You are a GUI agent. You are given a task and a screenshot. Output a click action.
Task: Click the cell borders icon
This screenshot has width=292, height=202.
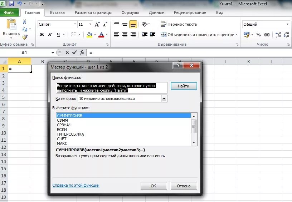click(x=74, y=35)
